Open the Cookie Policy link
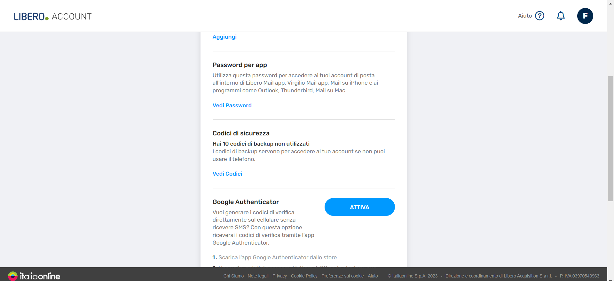The height and width of the screenshot is (281, 614). pyautogui.click(x=304, y=276)
